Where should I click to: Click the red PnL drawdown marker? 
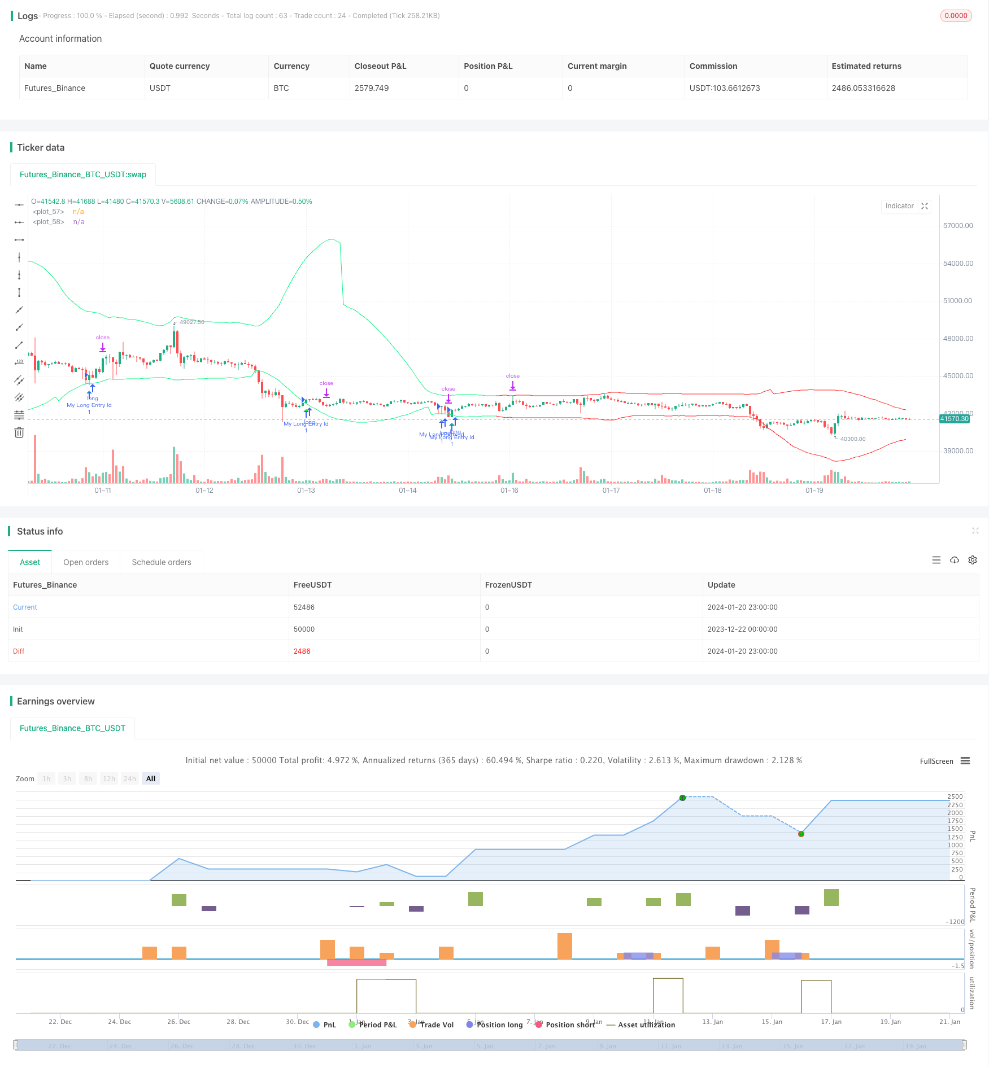tap(801, 834)
